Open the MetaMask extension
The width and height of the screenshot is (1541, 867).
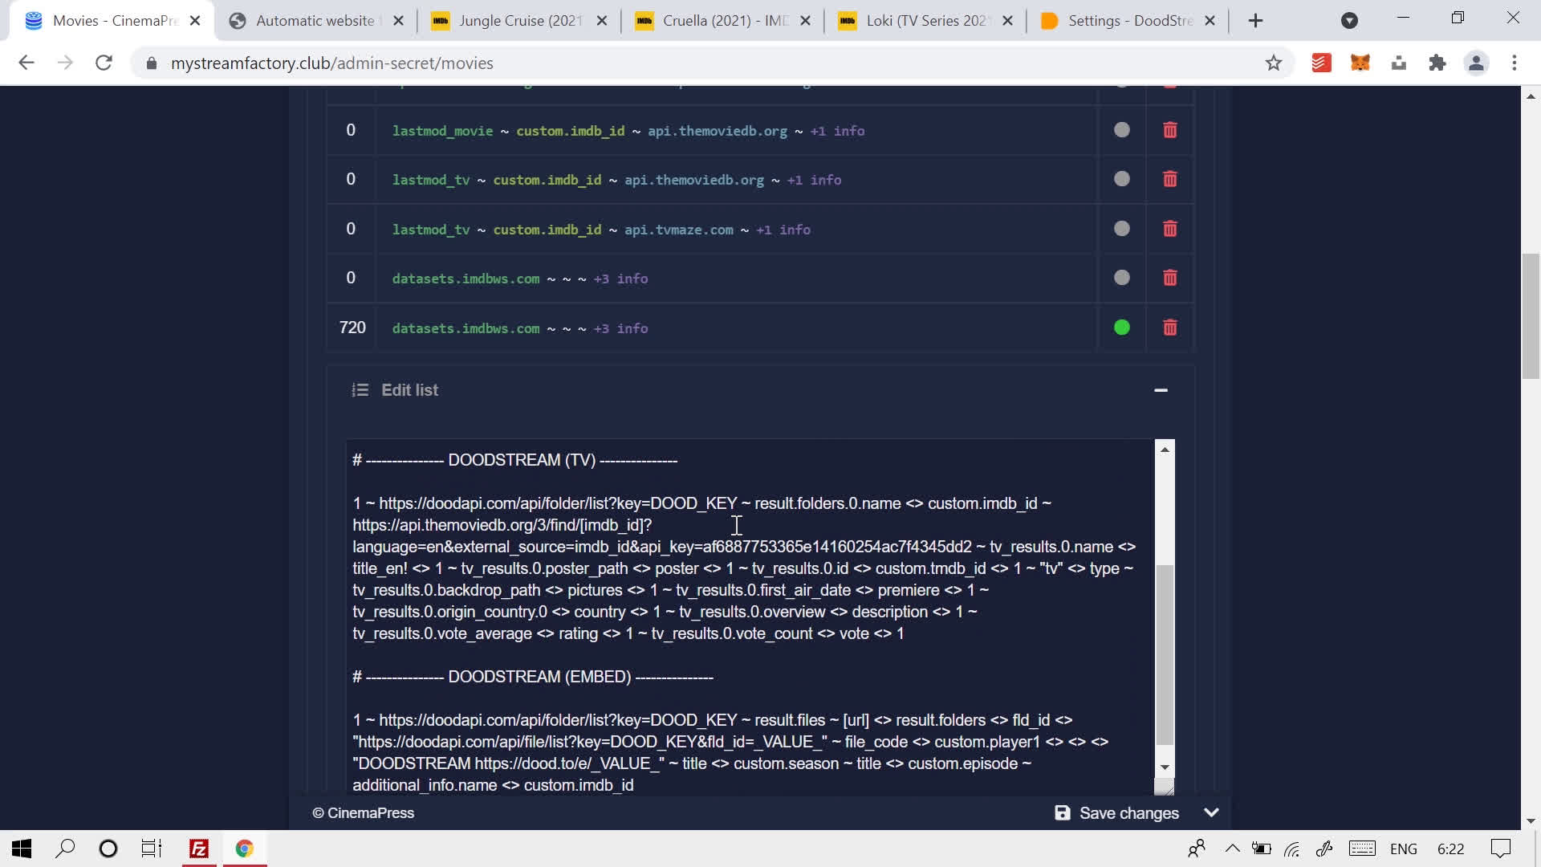click(1360, 63)
